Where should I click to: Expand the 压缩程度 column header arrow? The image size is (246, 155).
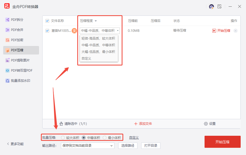[x=96, y=21]
